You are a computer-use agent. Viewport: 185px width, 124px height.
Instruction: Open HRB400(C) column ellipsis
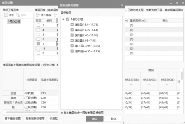pyautogui.click(x=149, y=84)
